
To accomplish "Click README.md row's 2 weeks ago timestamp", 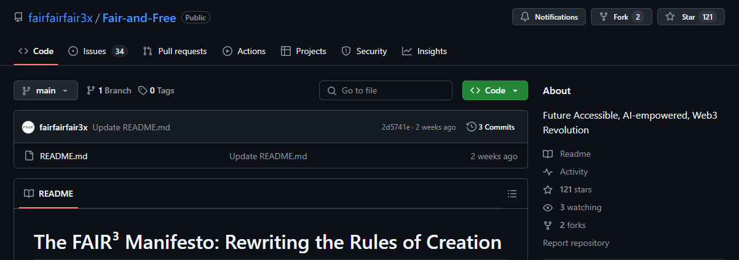I will [x=494, y=156].
